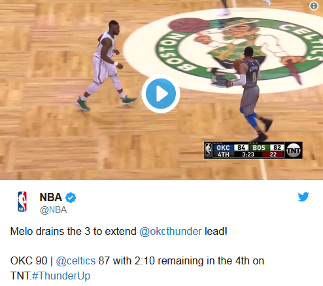Click the TNT logo on the scoreboard
The image size is (323, 286).
tap(294, 150)
